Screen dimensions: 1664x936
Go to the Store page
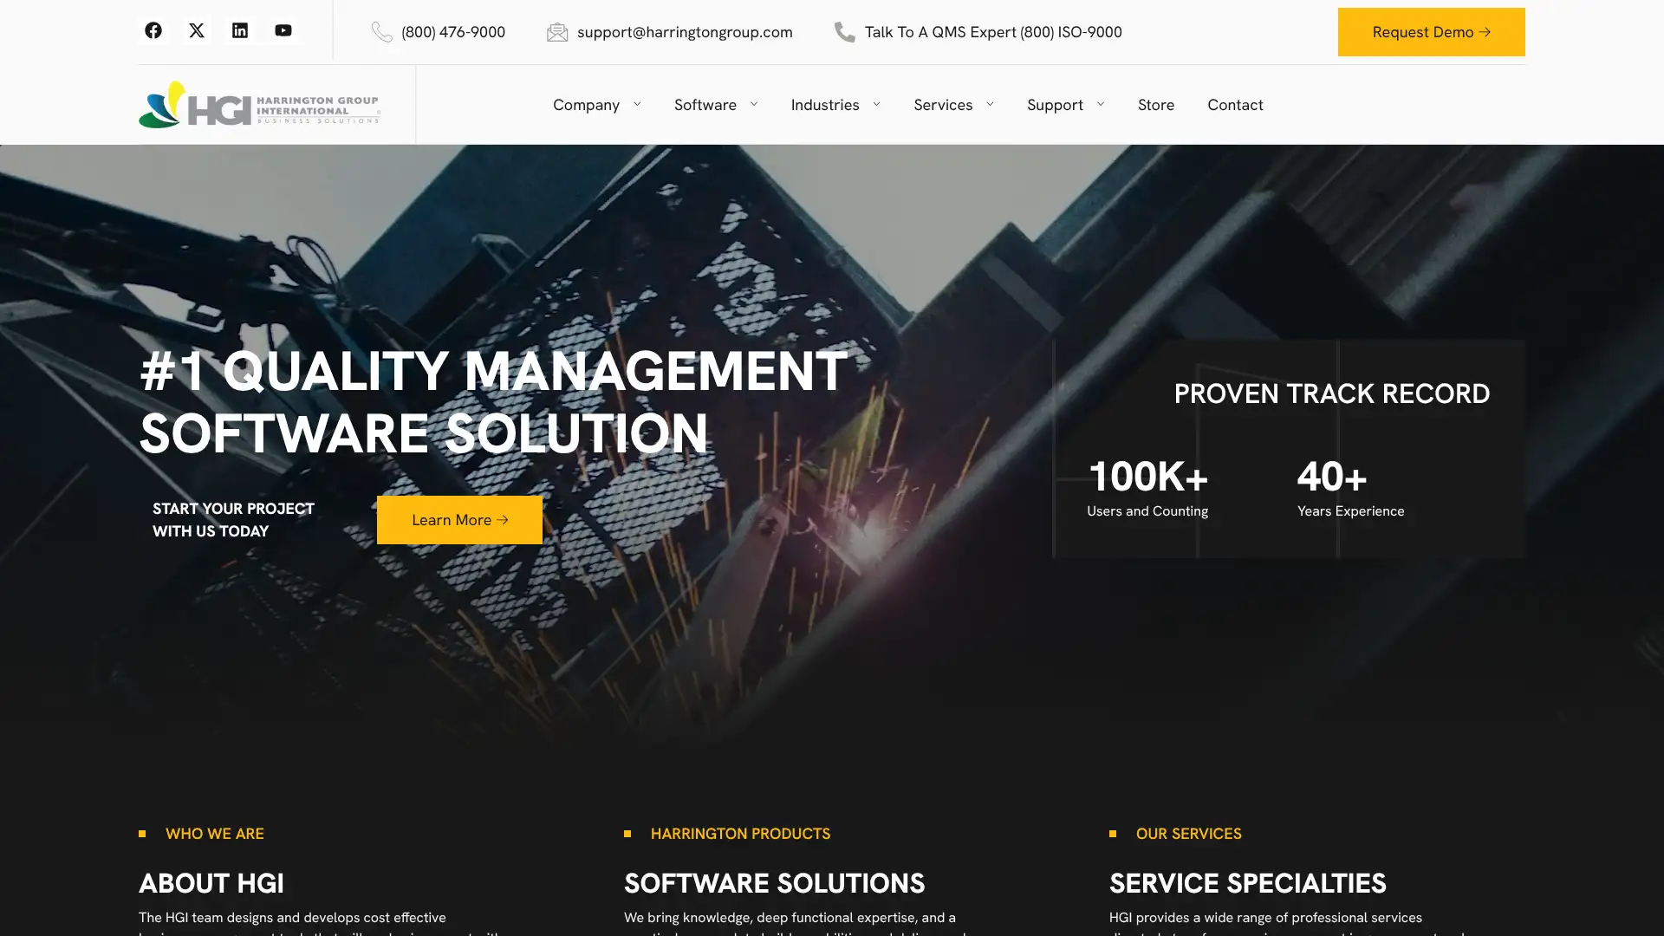[1156, 105]
